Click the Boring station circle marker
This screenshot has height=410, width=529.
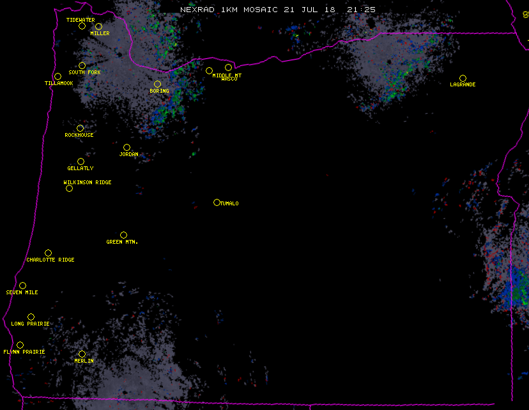[157, 84]
